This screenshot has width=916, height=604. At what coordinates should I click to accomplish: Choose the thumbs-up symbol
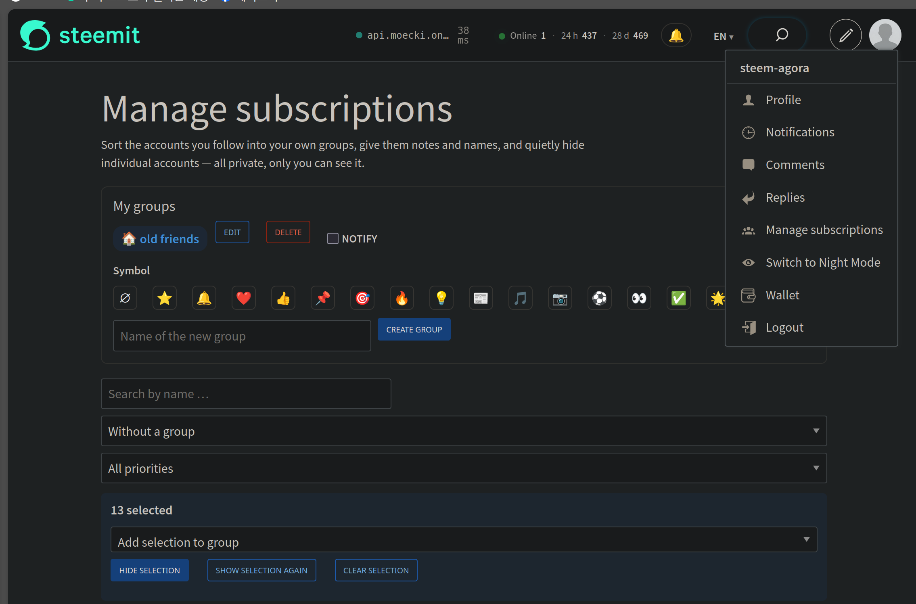(283, 298)
